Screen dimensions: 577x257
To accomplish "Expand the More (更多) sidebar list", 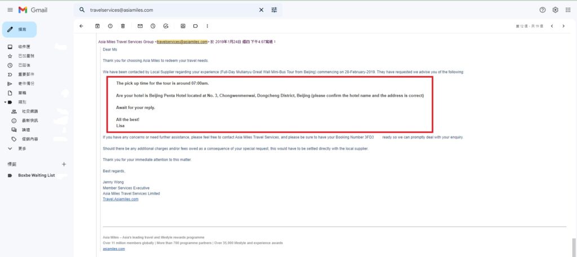I will pyautogui.click(x=22, y=148).
